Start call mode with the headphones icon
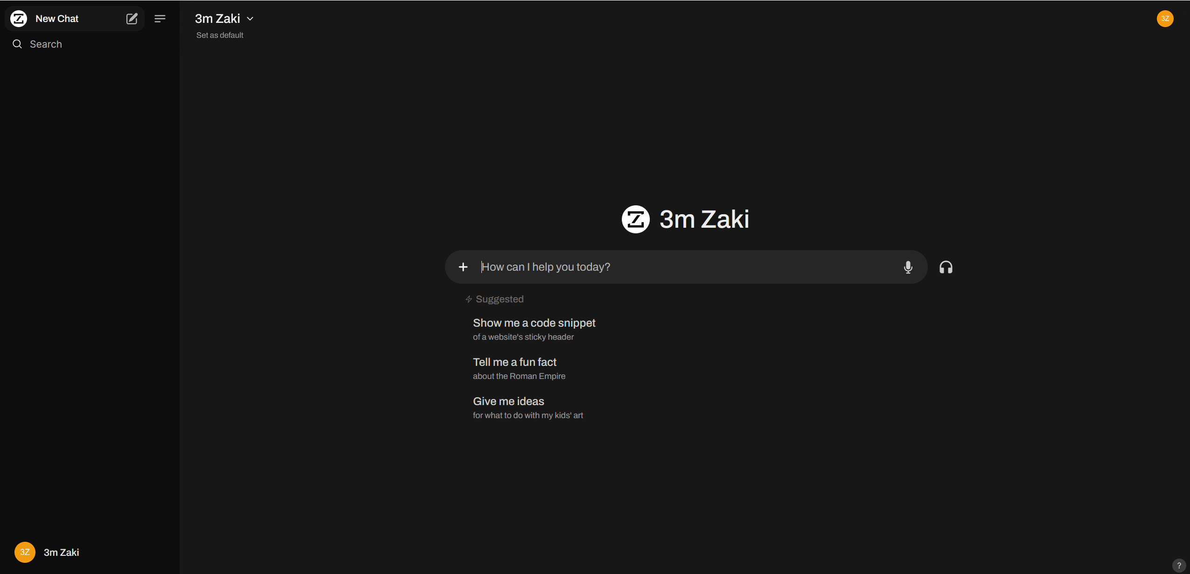This screenshot has height=574, width=1190. coord(946,267)
